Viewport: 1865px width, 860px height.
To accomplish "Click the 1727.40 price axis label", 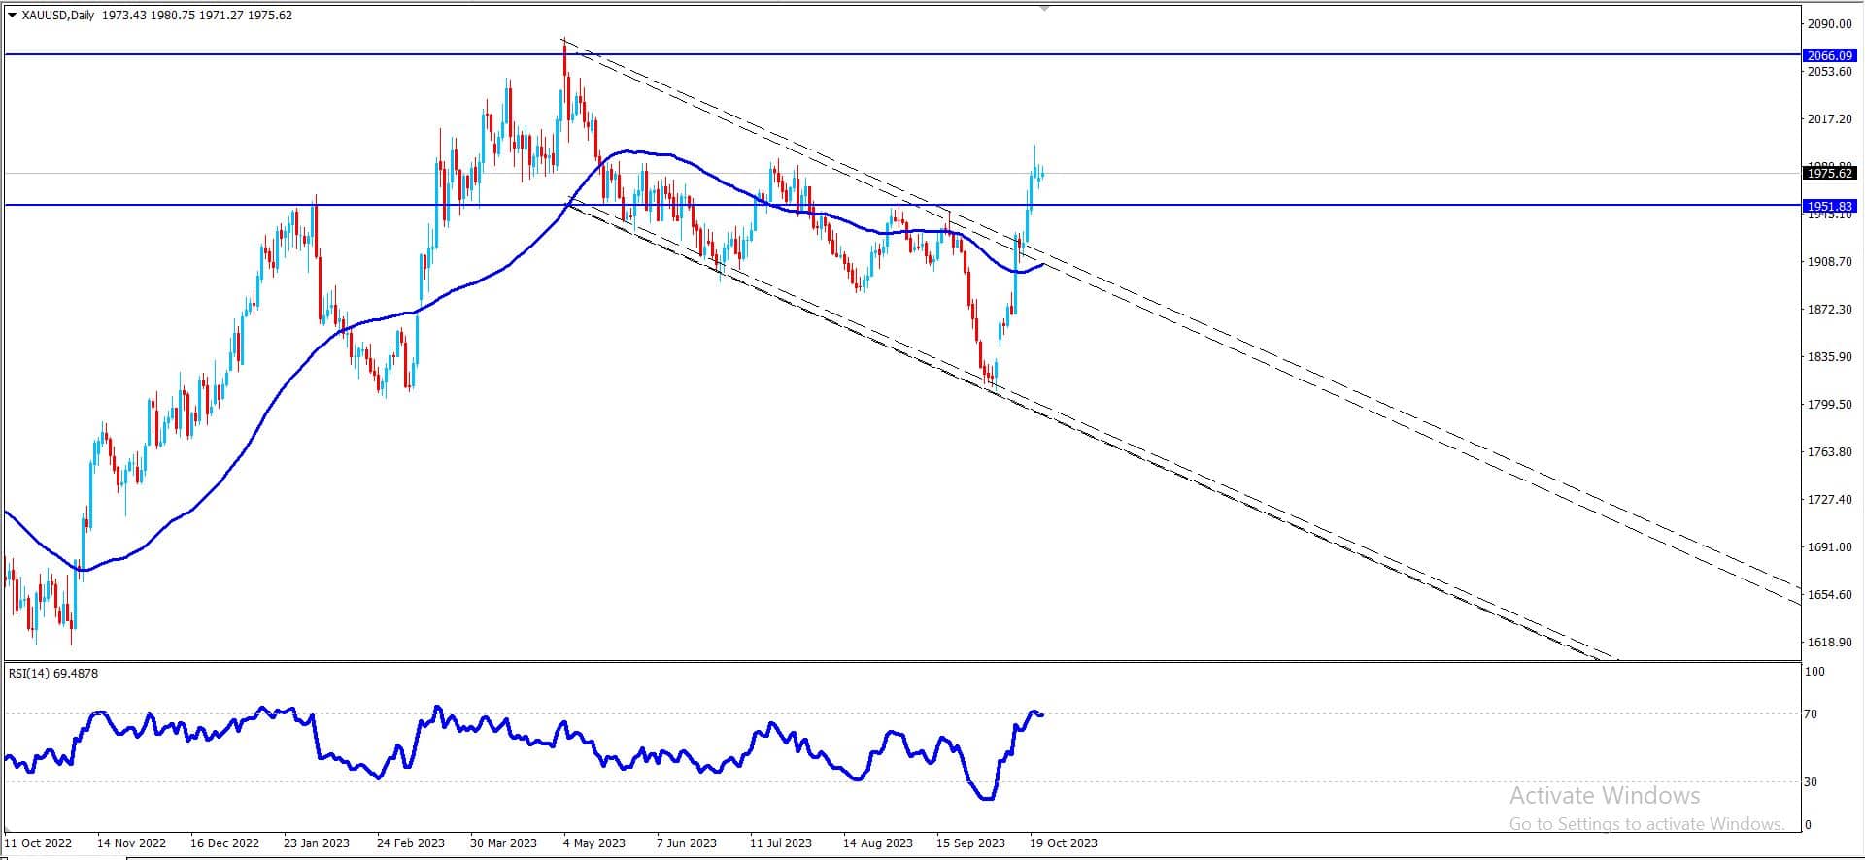I will pos(1828,499).
